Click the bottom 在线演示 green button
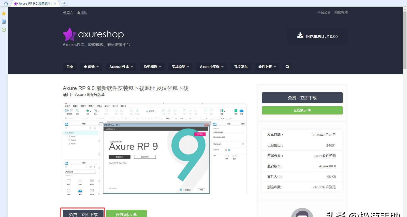This screenshot has height=217, width=407. pos(126,214)
